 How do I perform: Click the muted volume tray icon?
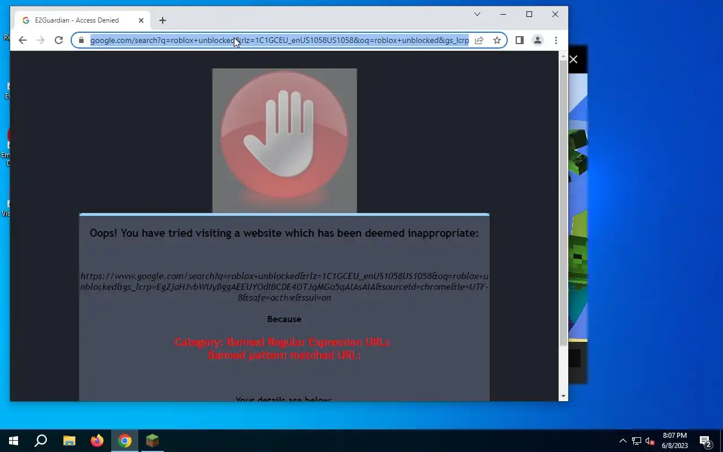coord(650,441)
